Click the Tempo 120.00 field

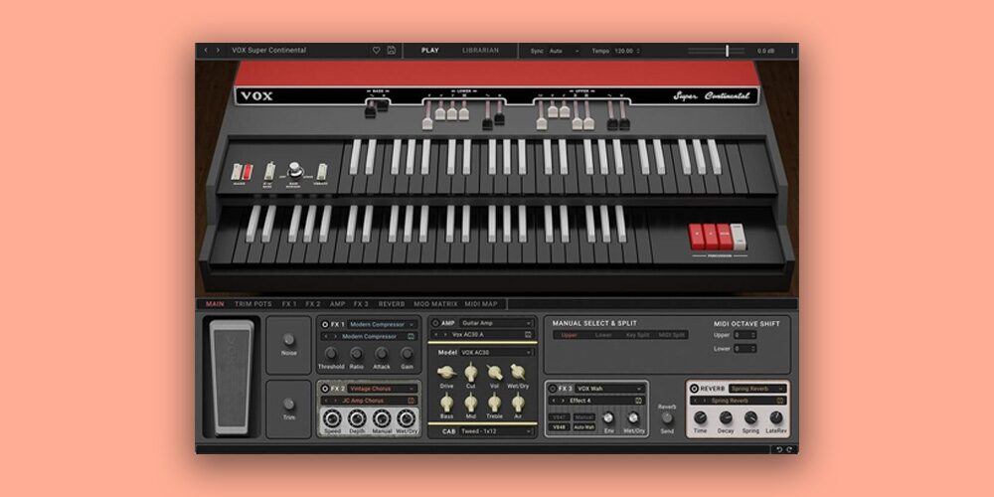623,50
